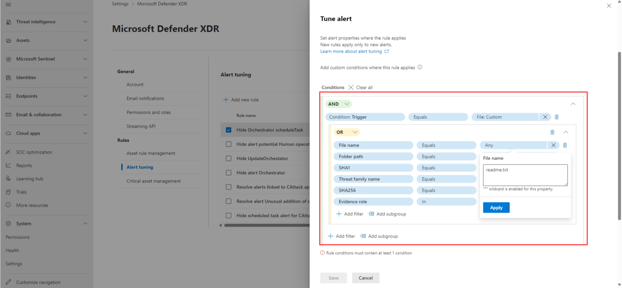Select the Hide UpdateOrchestrator rule checkbox
622x288 pixels.
[229, 158]
